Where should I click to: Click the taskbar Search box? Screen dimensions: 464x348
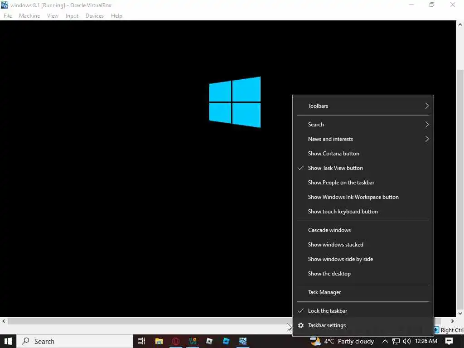tap(75, 341)
